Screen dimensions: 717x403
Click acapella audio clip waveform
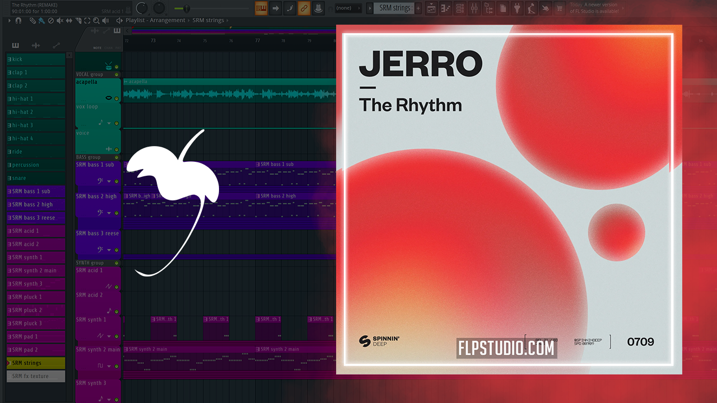[x=229, y=95]
